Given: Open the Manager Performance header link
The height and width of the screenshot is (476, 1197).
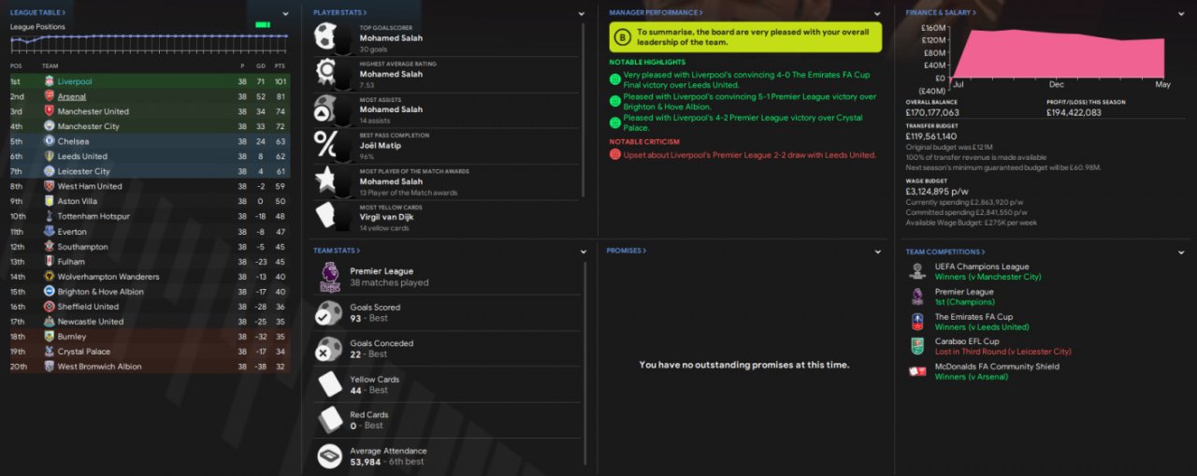Looking at the screenshot, I should coord(656,13).
